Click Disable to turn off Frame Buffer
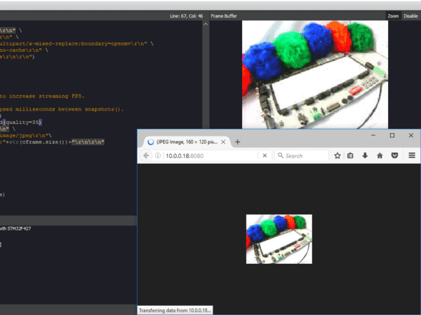421x315 pixels. (x=410, y=16)
